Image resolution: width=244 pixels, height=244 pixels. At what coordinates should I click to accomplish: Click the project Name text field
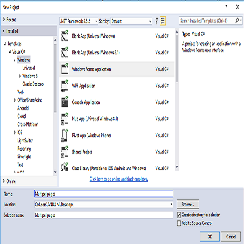pos(103,194)
